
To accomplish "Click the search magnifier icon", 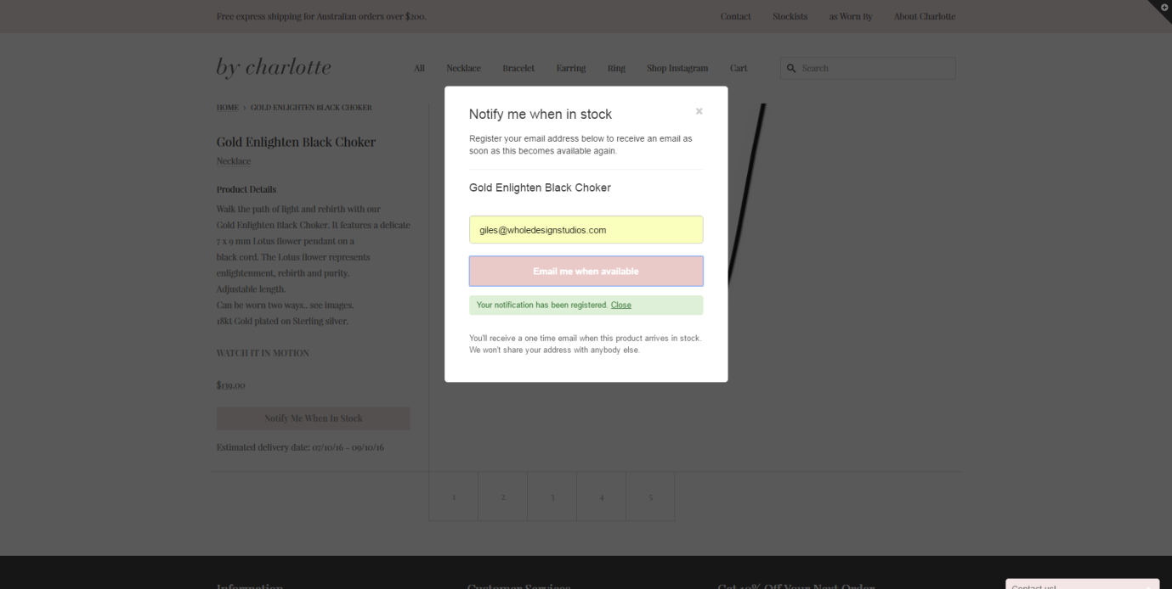I will 791,68.
